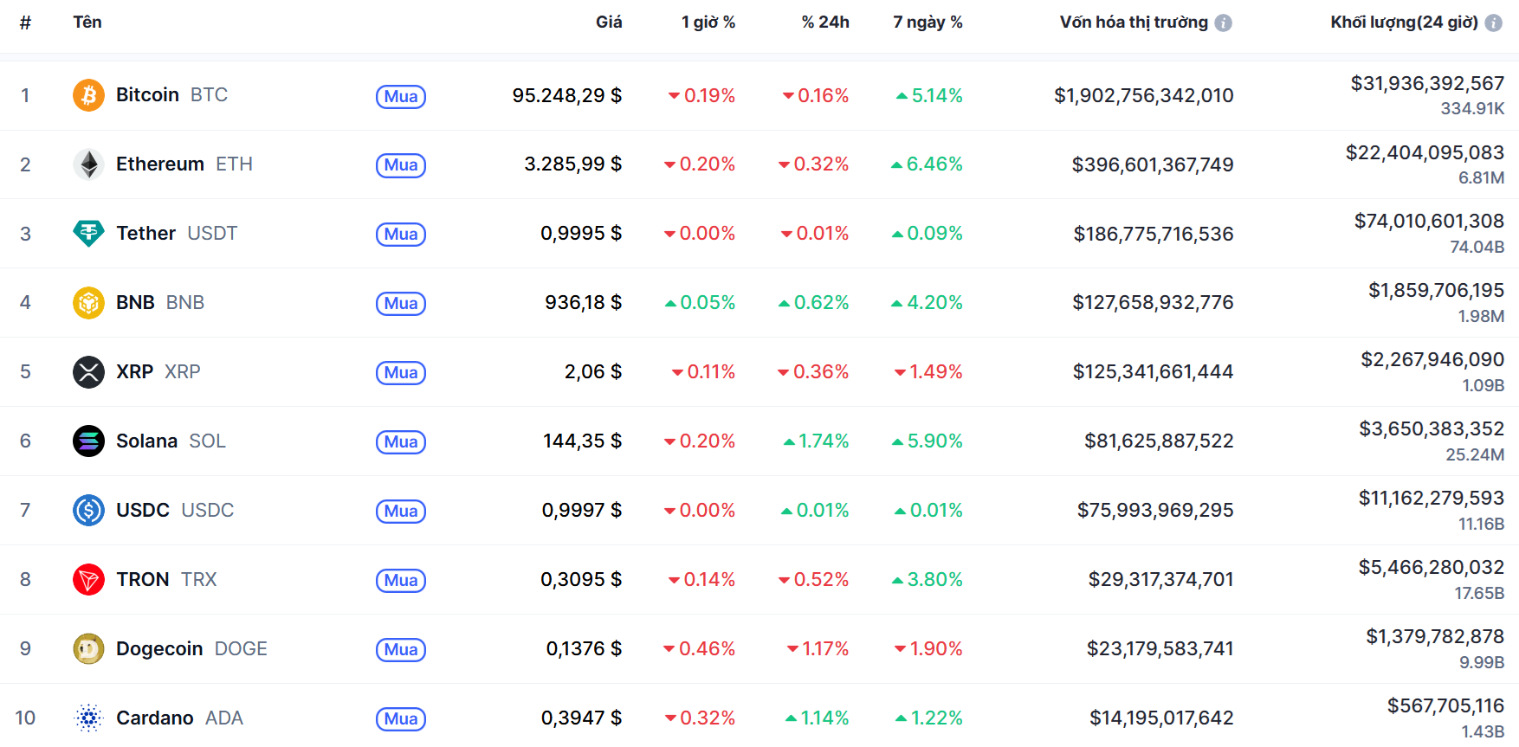Viewport: 1519px width, 747px height.
Task: Sort by Vốn hóa thị trường header
Action: tap(1134, 23)
